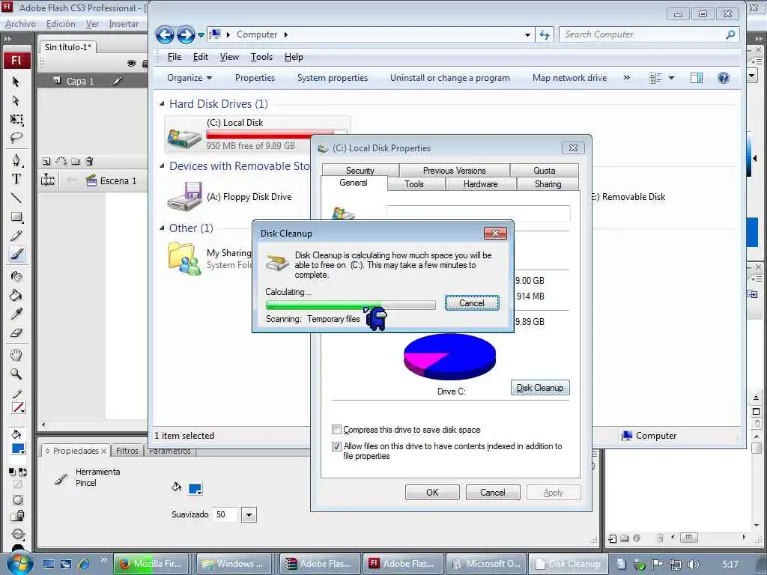
Task: Select the Ink Bottle tool
Action: [x=16, y=276]
